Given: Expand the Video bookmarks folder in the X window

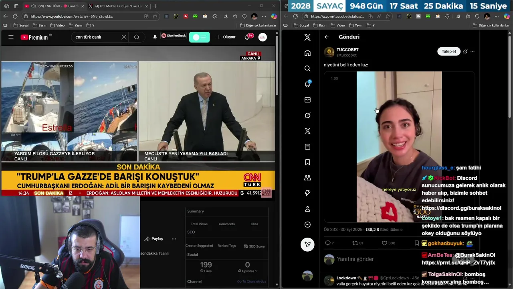Looking at the screenshot, I should click(x=337, y=25).
